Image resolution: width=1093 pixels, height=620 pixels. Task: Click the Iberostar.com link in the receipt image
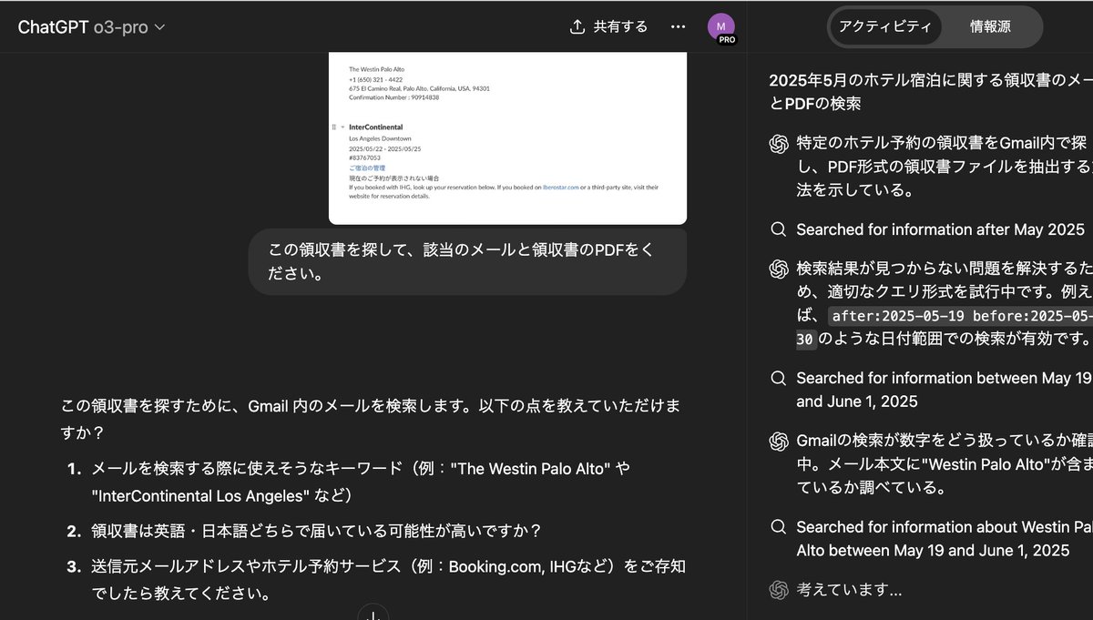[562, 187]
